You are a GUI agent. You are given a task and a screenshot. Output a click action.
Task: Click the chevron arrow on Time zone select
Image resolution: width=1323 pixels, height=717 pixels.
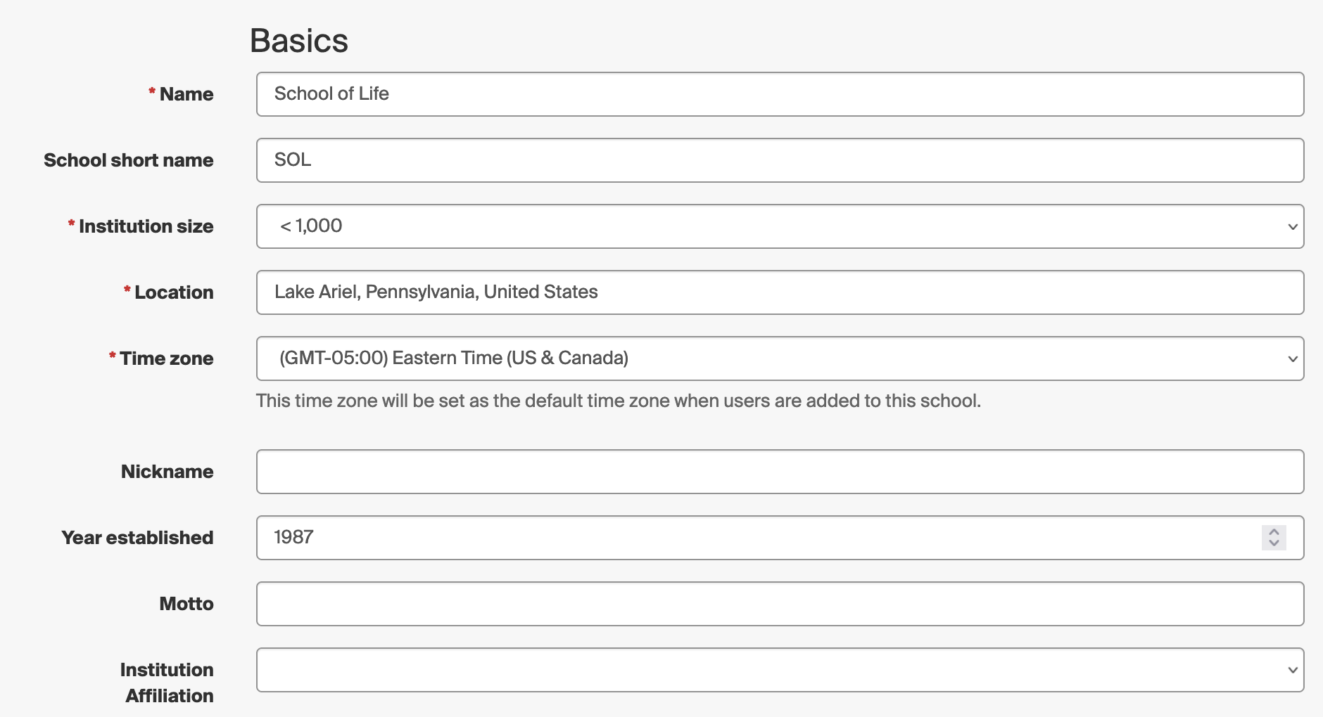[x=1292, y=358]
